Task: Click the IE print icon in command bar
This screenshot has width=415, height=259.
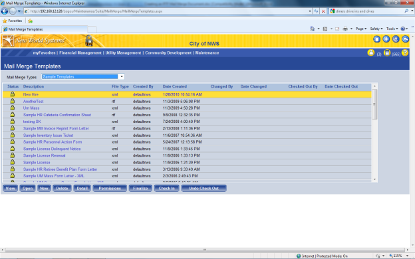Action: [x=345, y=29]
